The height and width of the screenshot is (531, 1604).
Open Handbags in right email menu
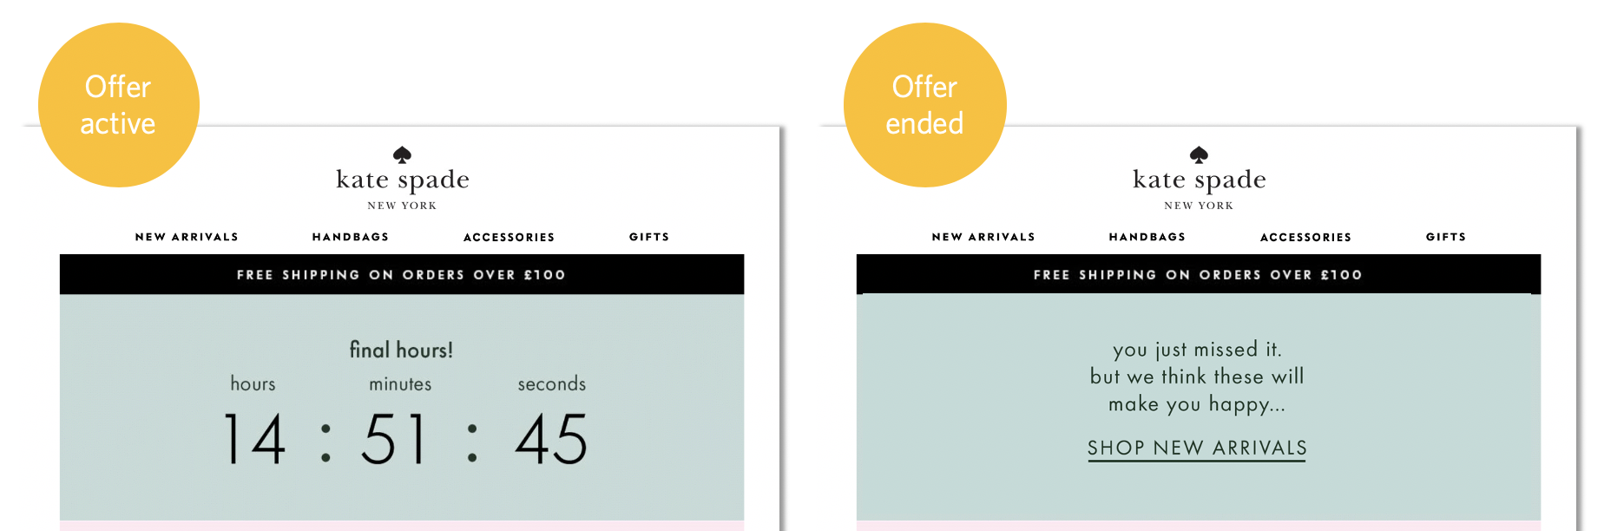[x=1147, y=237]
